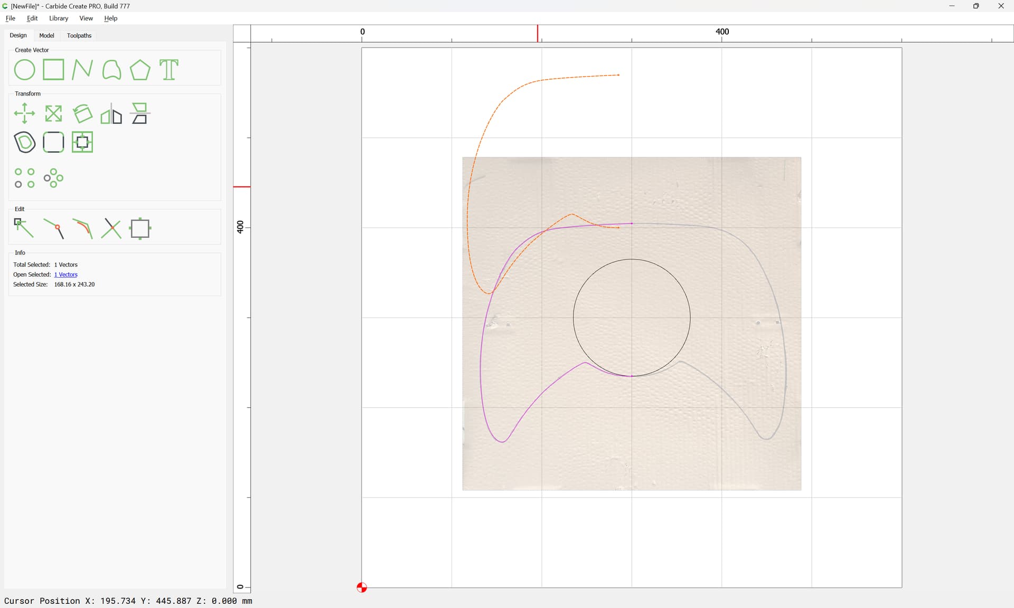1014x608 pixels.
Task: Activate the Node Edit tool
Action: click(24, 229)
